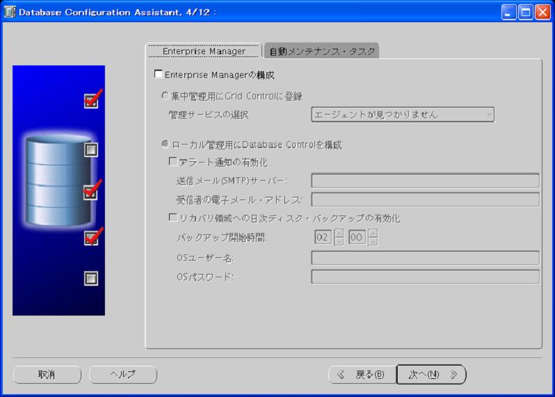The height and width of the screenshot is (397, 555).
Task: Click the third red-checked step box
Action: pyautogui.click(x=90, y=192)
